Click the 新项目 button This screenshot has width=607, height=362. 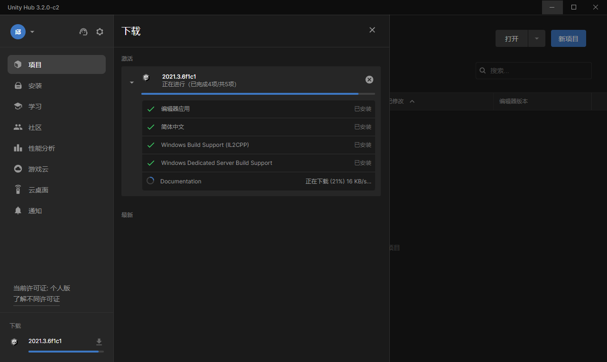569,38
